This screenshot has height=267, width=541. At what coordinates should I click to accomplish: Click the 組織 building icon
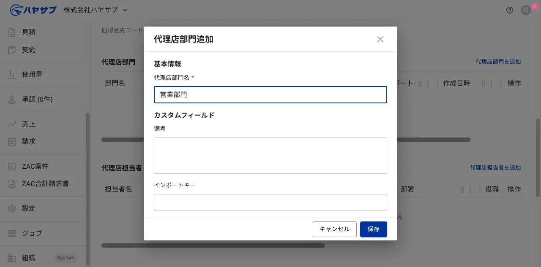coord(12,258)
